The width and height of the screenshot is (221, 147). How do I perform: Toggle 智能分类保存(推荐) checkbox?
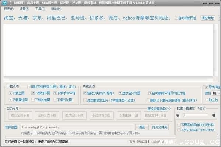point(85,93)
